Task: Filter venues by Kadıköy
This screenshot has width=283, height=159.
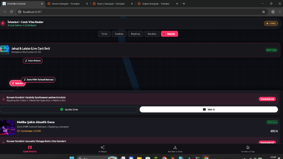Action: click(x=119, y=34)
